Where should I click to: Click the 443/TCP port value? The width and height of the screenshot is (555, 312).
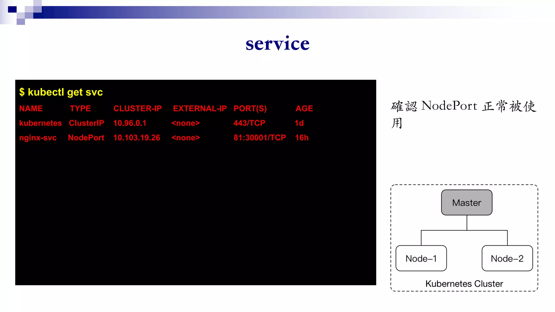(x=249, y=123)
